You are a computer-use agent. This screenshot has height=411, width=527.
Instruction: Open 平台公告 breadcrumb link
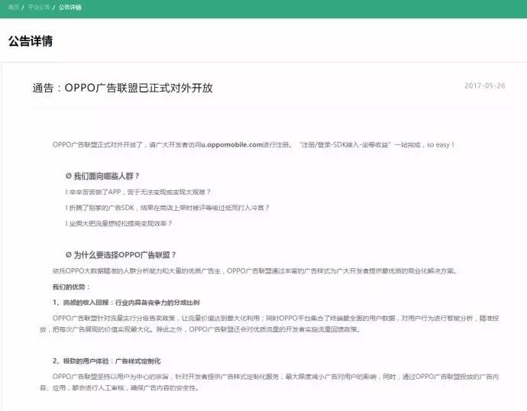(x=38, y=7)
